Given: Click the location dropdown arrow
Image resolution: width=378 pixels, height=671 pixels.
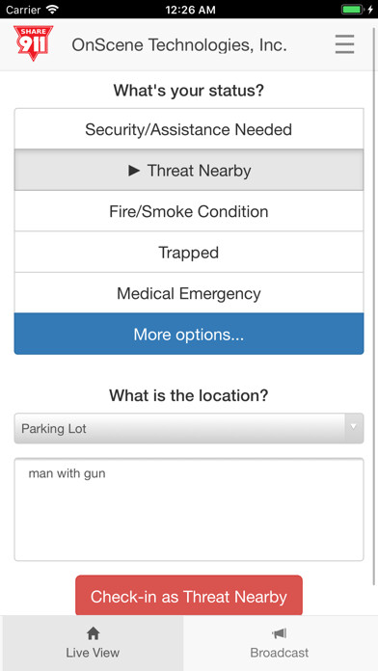Looking at the screenshot, I should [x=354, y=428].
